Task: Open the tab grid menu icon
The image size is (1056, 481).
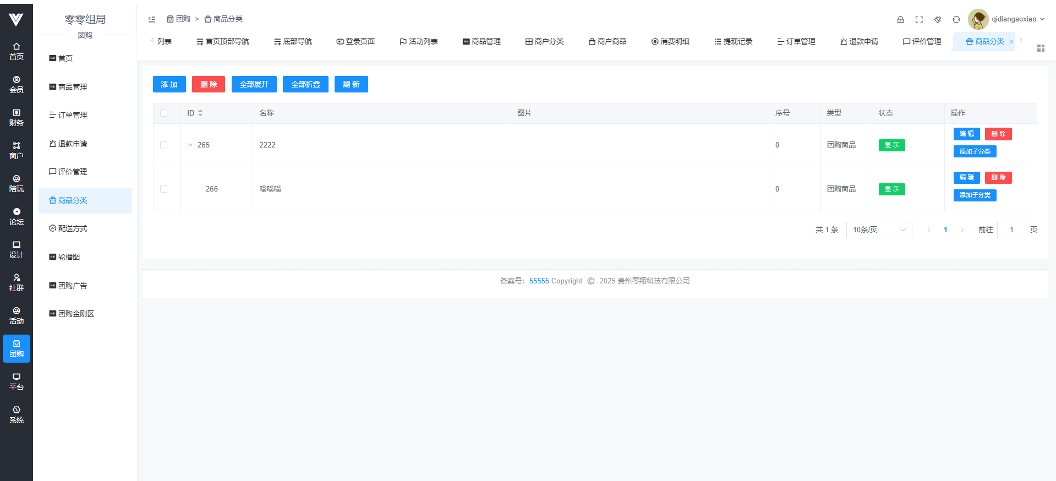Action: coord(1041,48)
